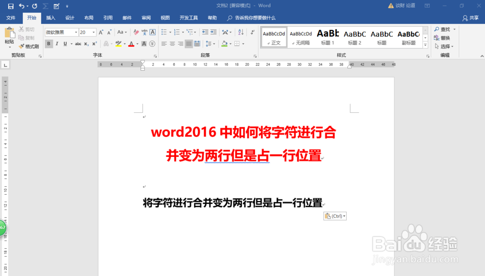Open bullet list style dropdown arrow
The image size is (485, 276).
(170, 32)
